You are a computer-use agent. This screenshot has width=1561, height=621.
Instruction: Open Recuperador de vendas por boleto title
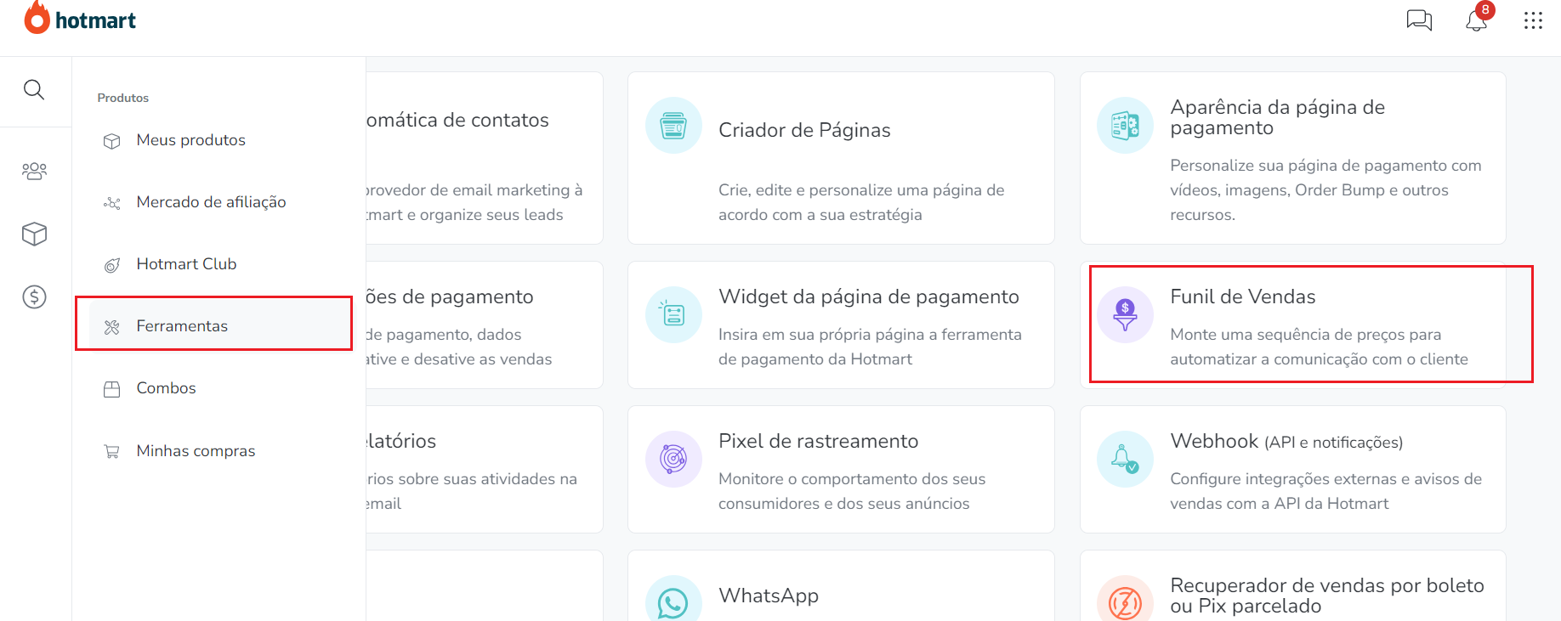click(x=1327, y=596)
